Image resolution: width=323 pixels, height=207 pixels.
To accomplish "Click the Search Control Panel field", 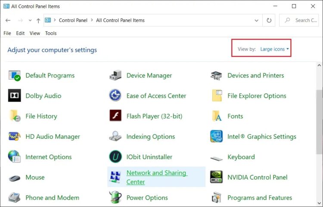I will pyautogui.click(x=299, y=20).
